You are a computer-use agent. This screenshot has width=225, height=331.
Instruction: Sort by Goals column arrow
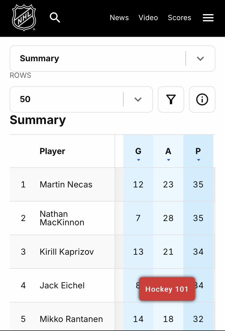[x=139, y=160]
